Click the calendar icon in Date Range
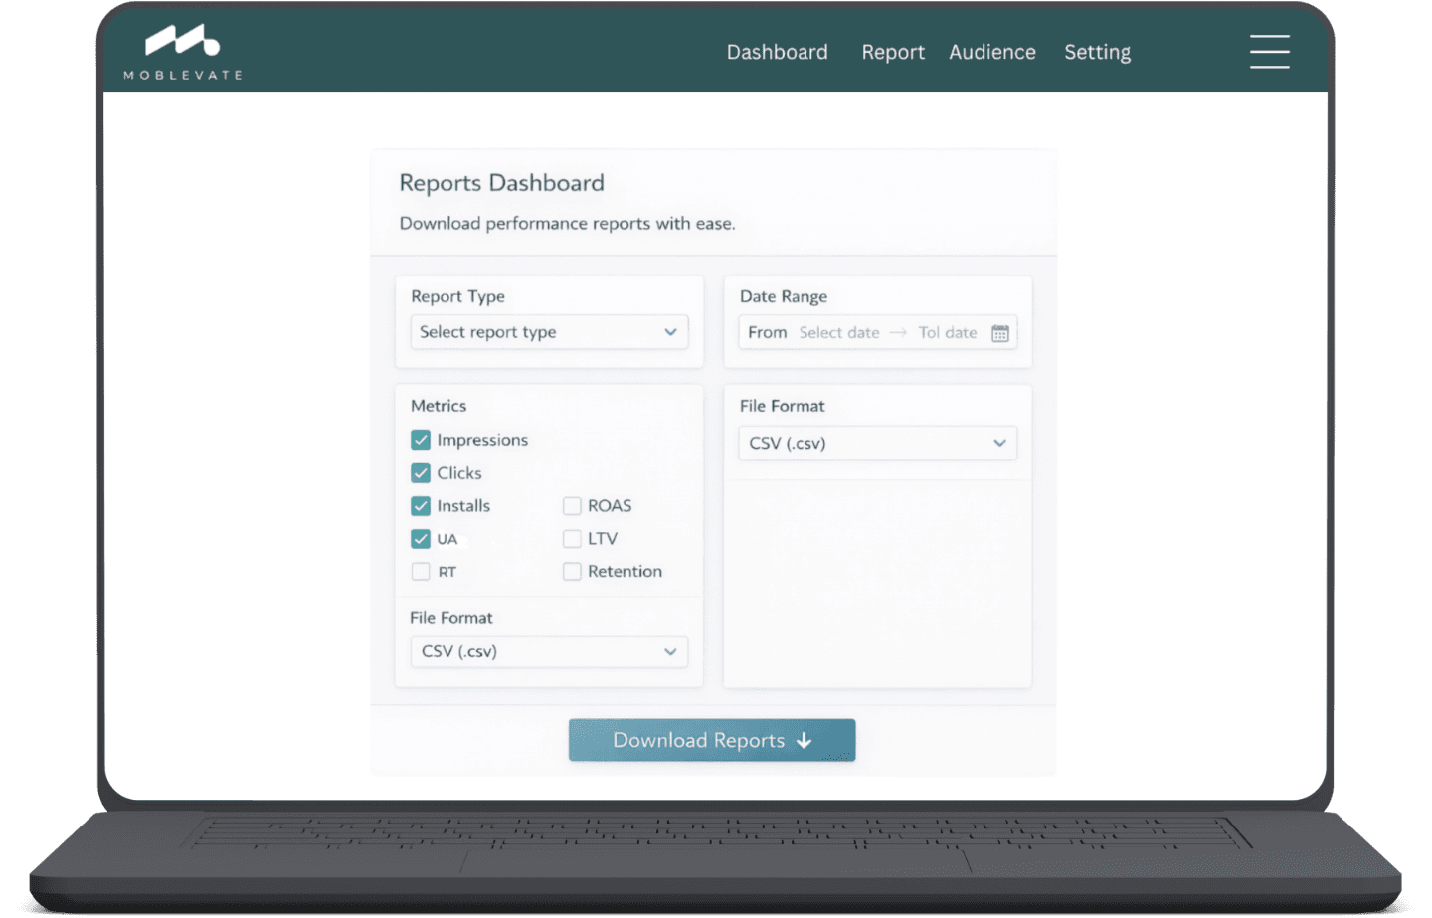This screenshot has width=1432, height=918. coord(999,333)
